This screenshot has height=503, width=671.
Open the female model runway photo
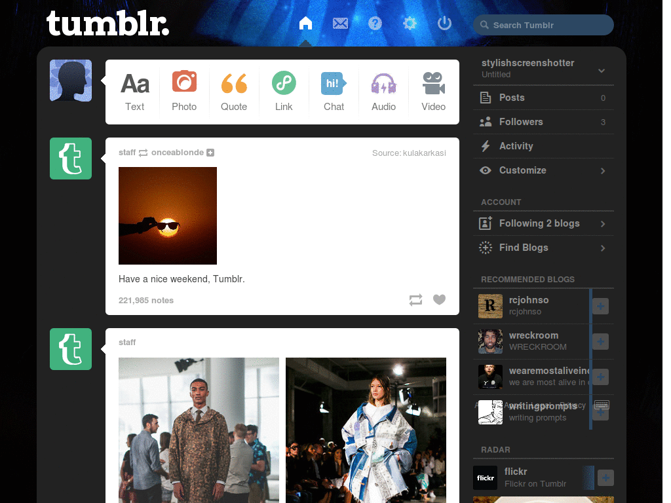[366, 430]
